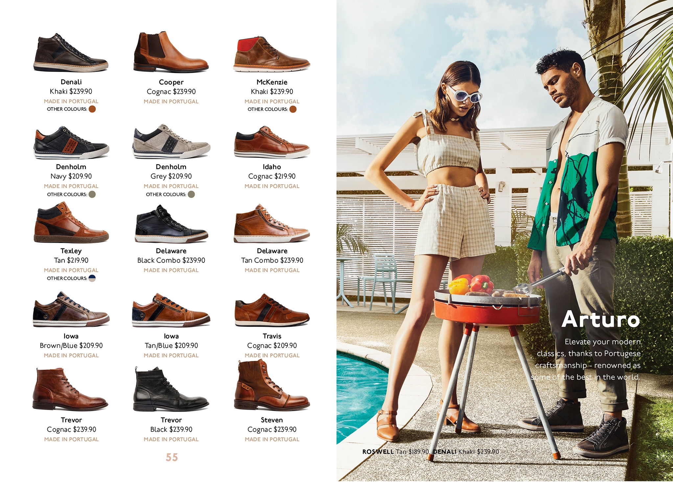The image size is (673, 482).
Task: Choose the navy-white swatch under Texley
Action: click(x=92, y=278)
